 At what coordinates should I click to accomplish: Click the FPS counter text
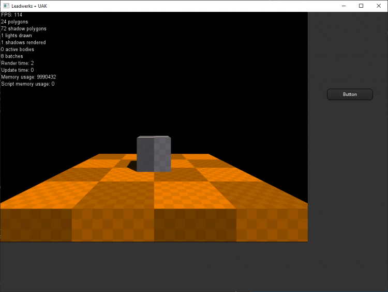12,15
